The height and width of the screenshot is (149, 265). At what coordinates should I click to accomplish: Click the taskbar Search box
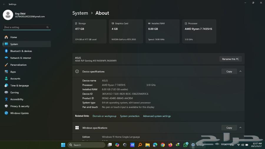coord(86,145)
